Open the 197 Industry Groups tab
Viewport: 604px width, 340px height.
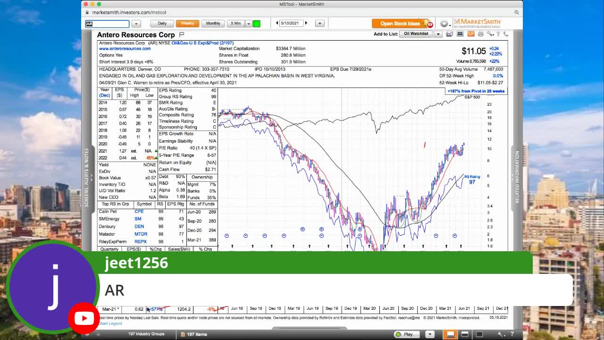146,334
